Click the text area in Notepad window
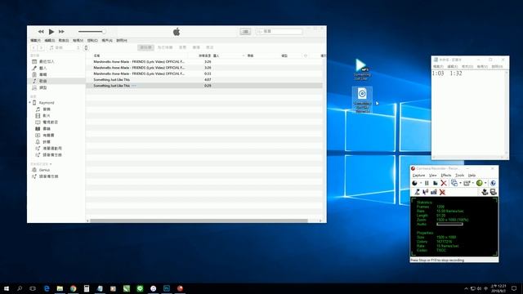 click(468, 113)
